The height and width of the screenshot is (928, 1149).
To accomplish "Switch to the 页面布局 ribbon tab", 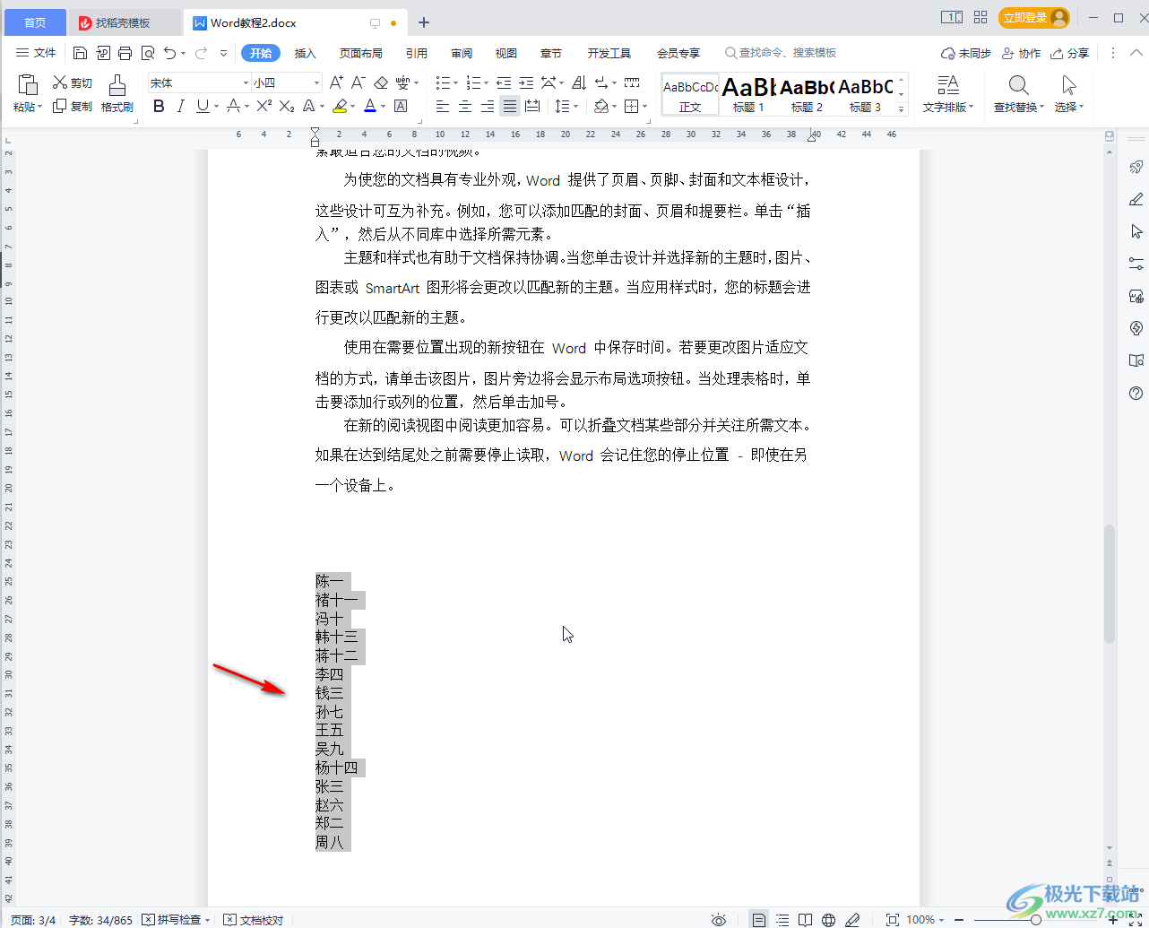I will [361, 53].
